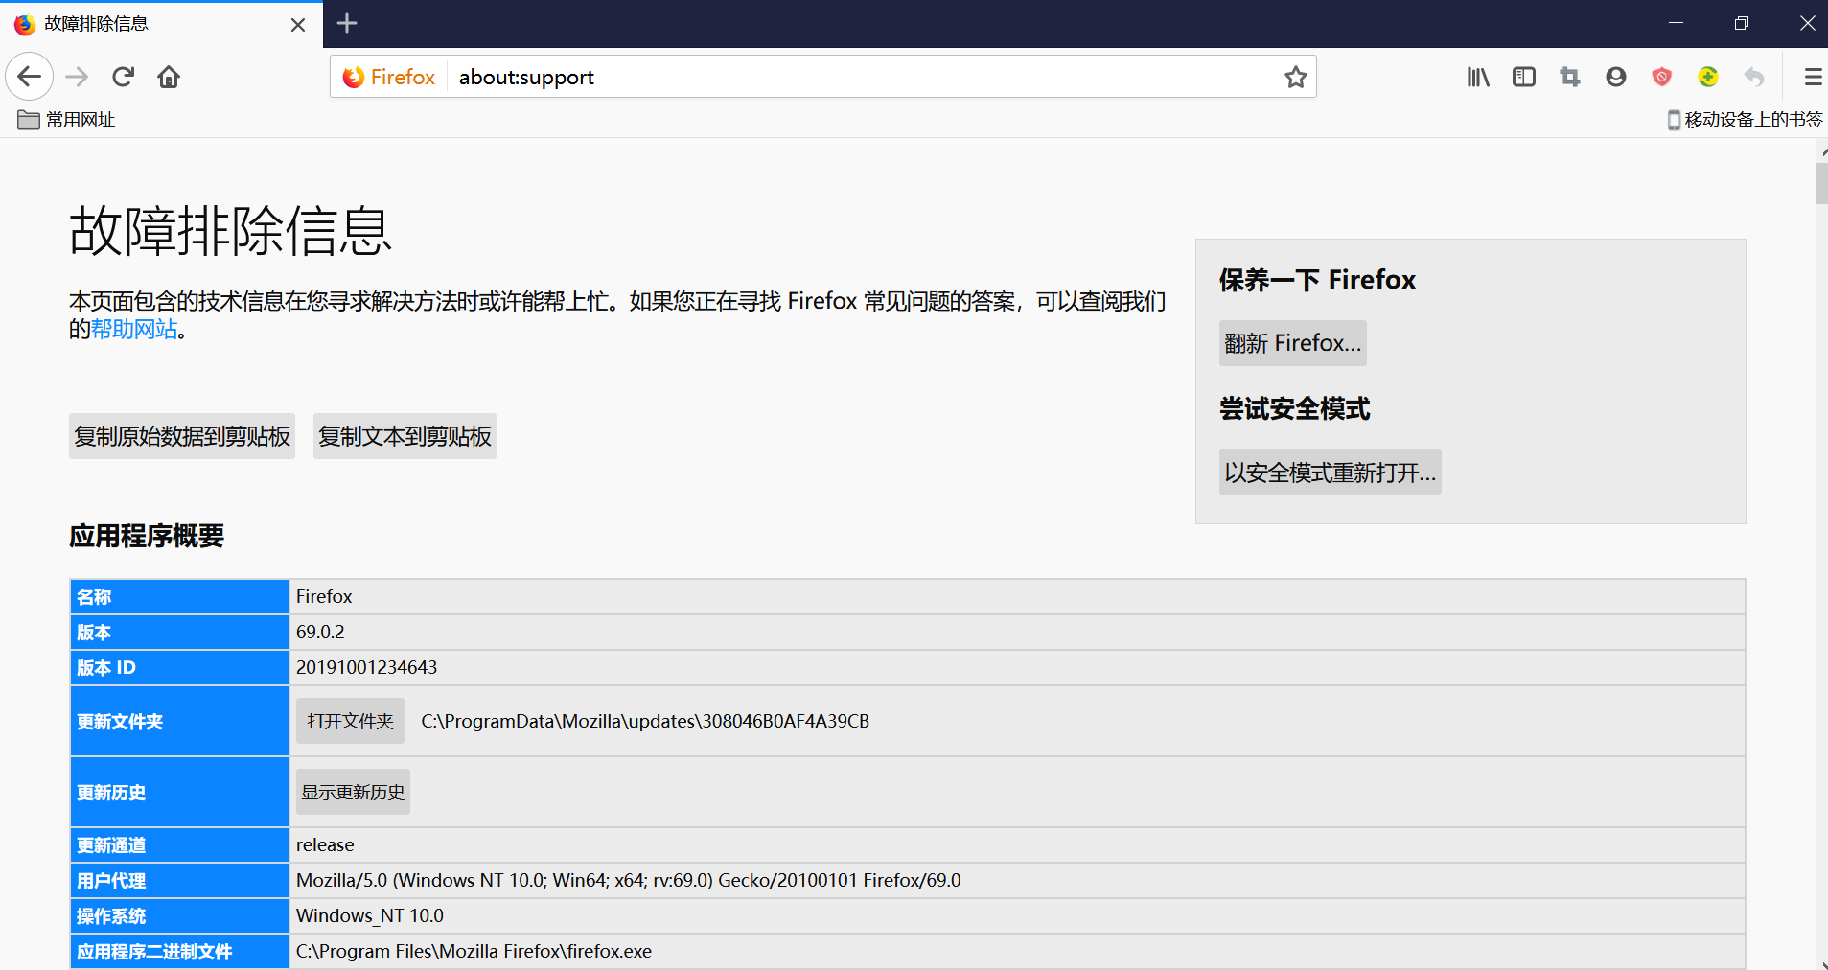This screenshot has height=970, width=1828.
Task: Click the Mozilla/5.0 user agent string
Action: click(628, 880)
